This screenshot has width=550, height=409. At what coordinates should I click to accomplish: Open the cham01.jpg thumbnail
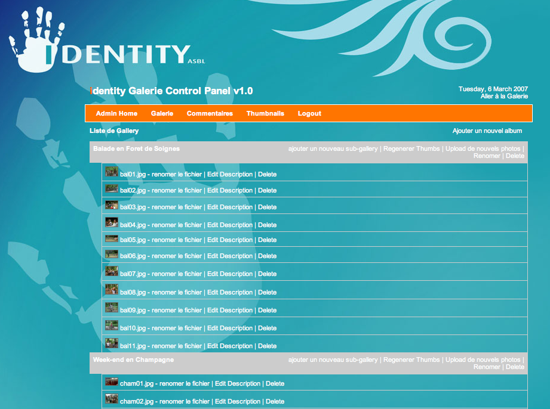tap(112, 382)
